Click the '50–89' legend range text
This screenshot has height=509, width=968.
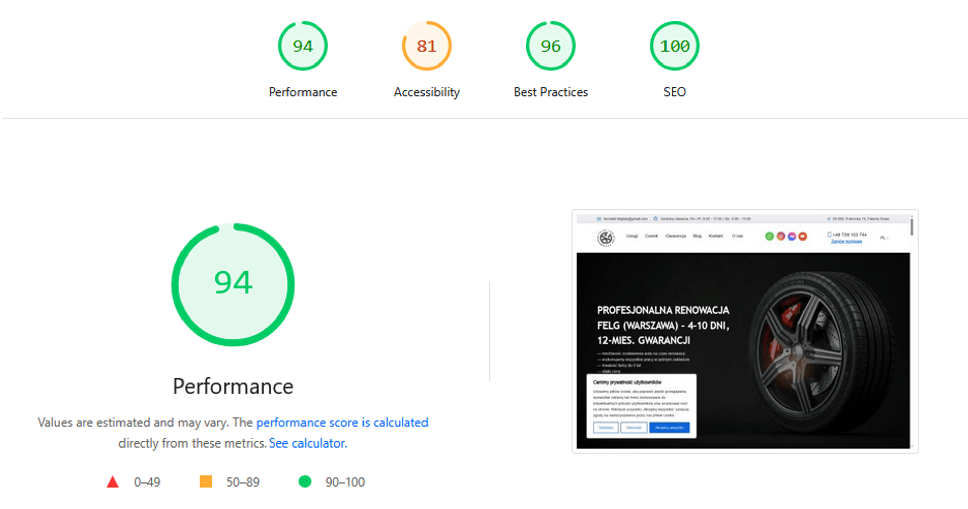pyautogui.click(x=243, y=482)
